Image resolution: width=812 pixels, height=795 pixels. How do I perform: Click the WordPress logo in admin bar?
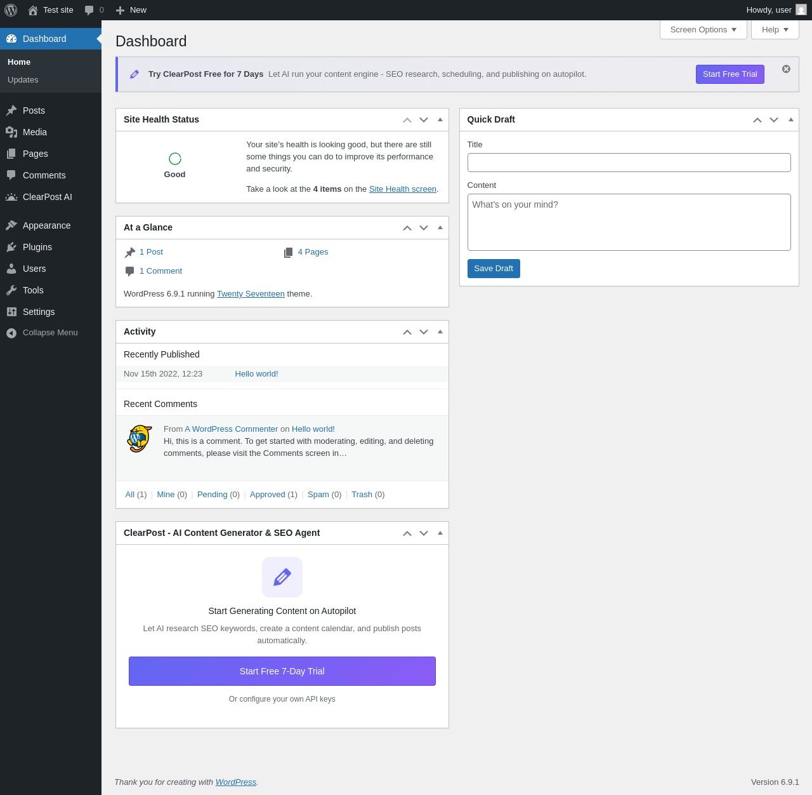[11, 10]
